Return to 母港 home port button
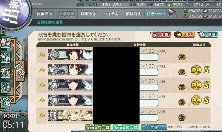This screenshot has width=222, height=132. [x=20, y=71]
